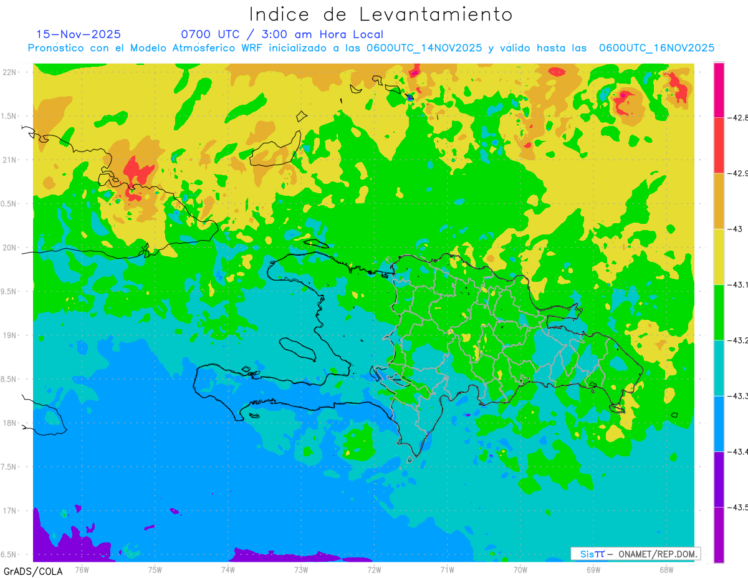Click the legend value '-42.8'
Image resolution: width=748 pixels, height=578 pixels.
coord(737,118)
